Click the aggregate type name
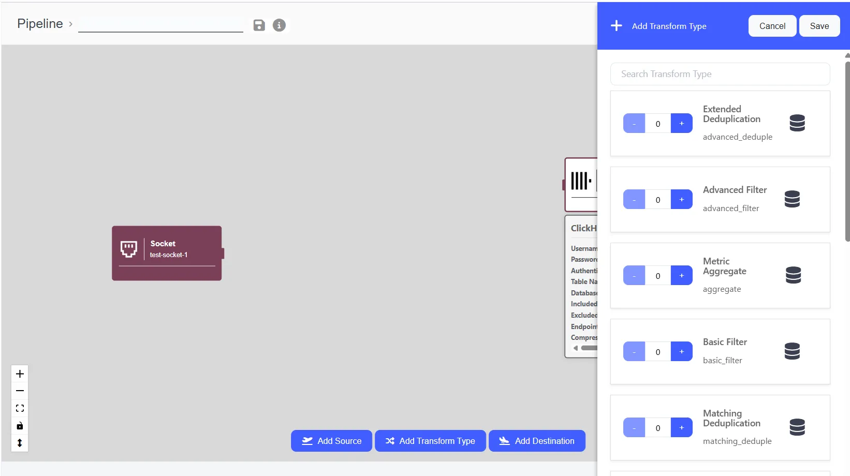Screen dimensions: 850x476 (722, 289)
